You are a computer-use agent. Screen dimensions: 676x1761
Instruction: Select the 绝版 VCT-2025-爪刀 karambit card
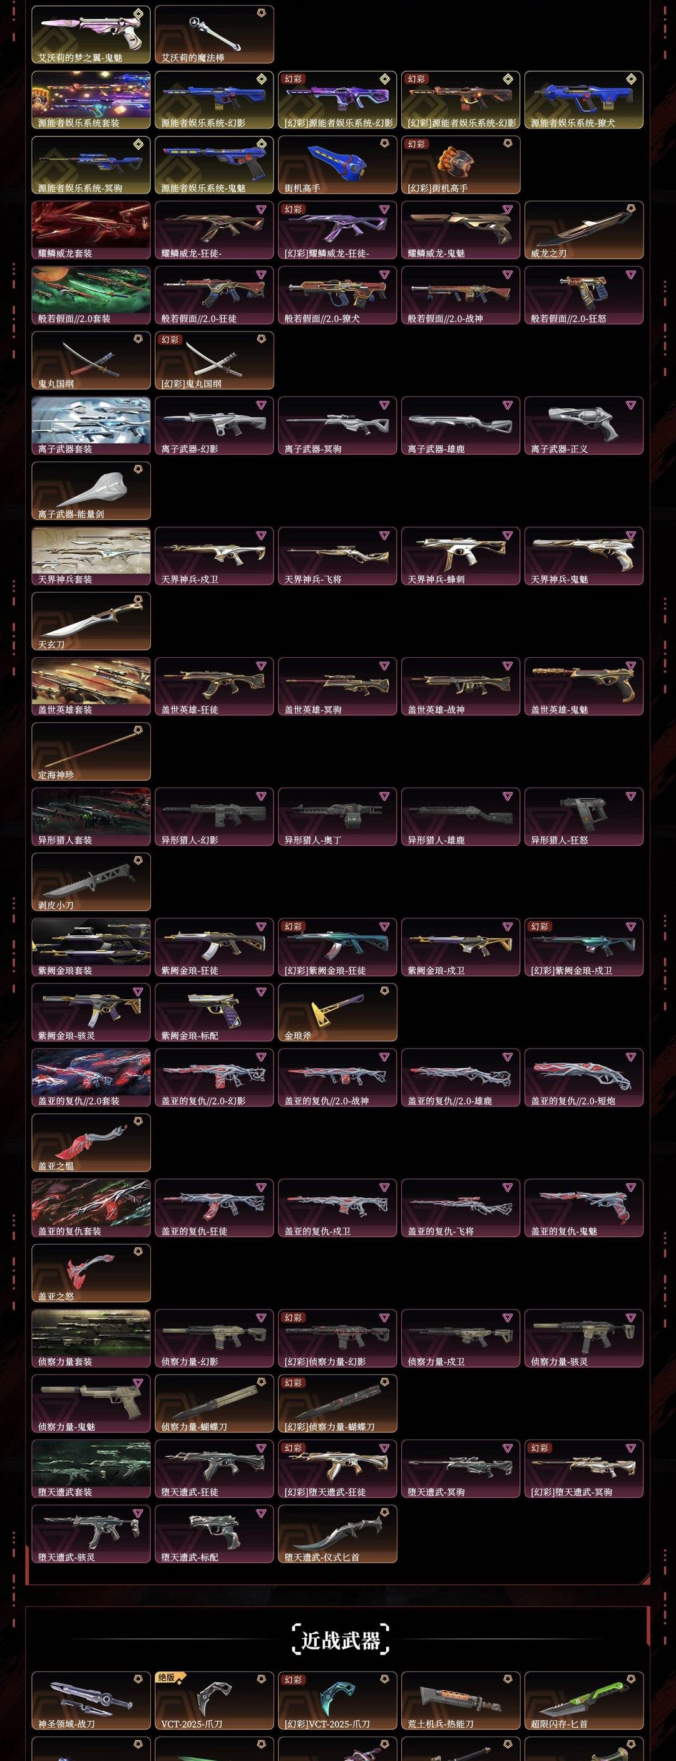215,1701
